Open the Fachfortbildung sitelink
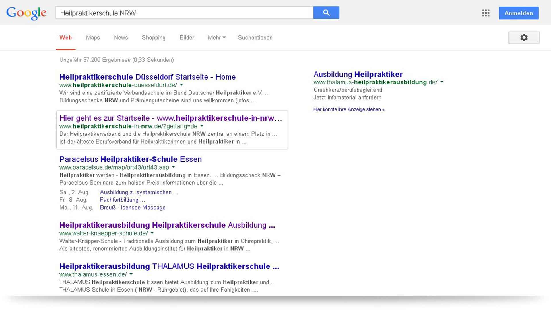This screenshot has width=551, height=310. coord(122,200)
